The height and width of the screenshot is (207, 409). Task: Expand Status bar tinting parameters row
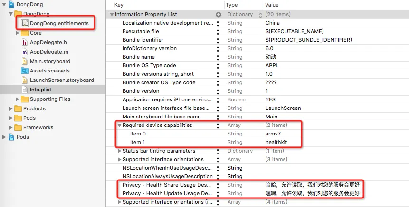pos(119,151)
